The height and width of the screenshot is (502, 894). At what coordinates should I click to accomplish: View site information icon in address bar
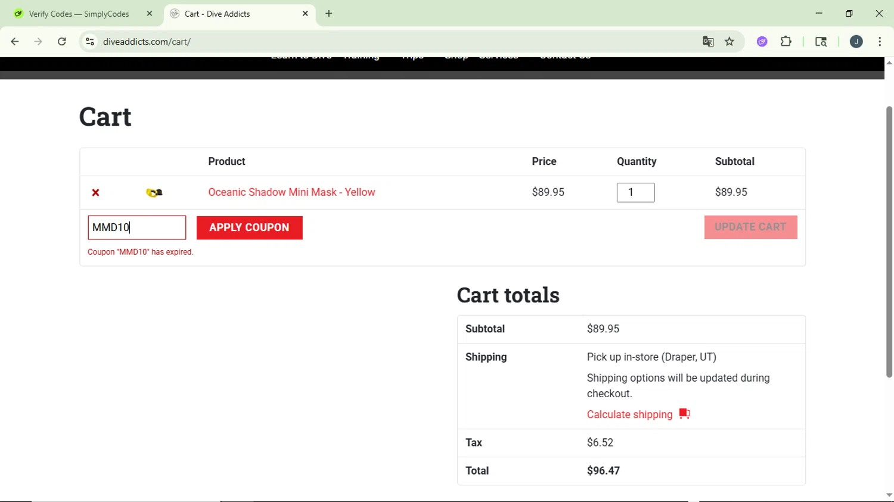pos(90,42)
